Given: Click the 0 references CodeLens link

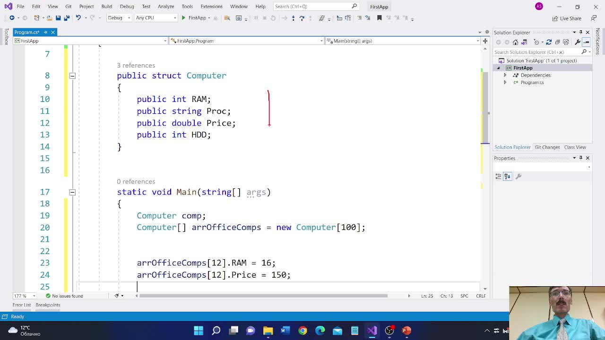Looking at the screenshot, I should [136, 181].
